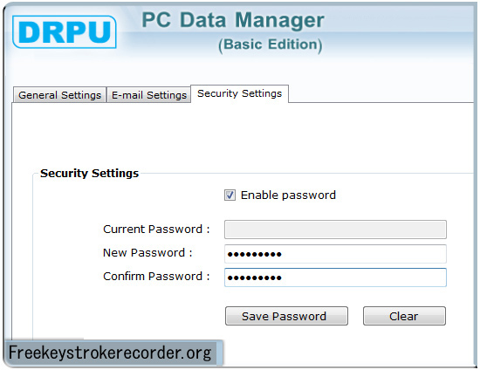
Task: Click the PC Data Manager title
Action: pyautogui.click(x=233, y=20)
